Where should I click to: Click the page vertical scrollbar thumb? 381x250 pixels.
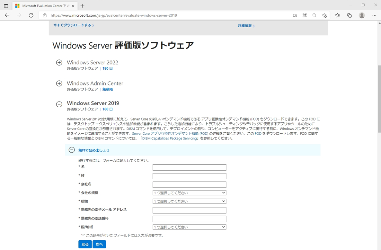[379, 99]
